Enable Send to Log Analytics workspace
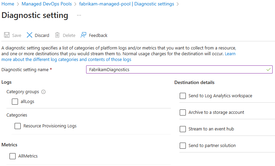 (183, 96)
